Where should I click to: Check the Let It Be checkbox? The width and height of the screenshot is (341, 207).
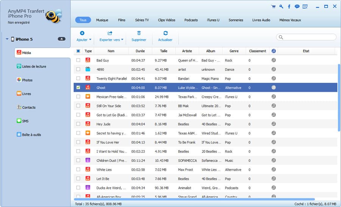click(78, 178)
